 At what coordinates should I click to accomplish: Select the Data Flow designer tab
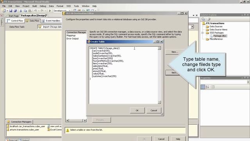(32, 21)
